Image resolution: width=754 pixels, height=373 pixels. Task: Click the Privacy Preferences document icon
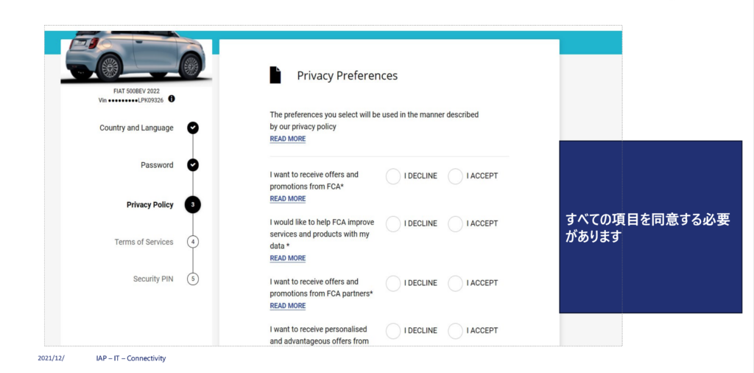pyautogui.click(x=275, y=75)
